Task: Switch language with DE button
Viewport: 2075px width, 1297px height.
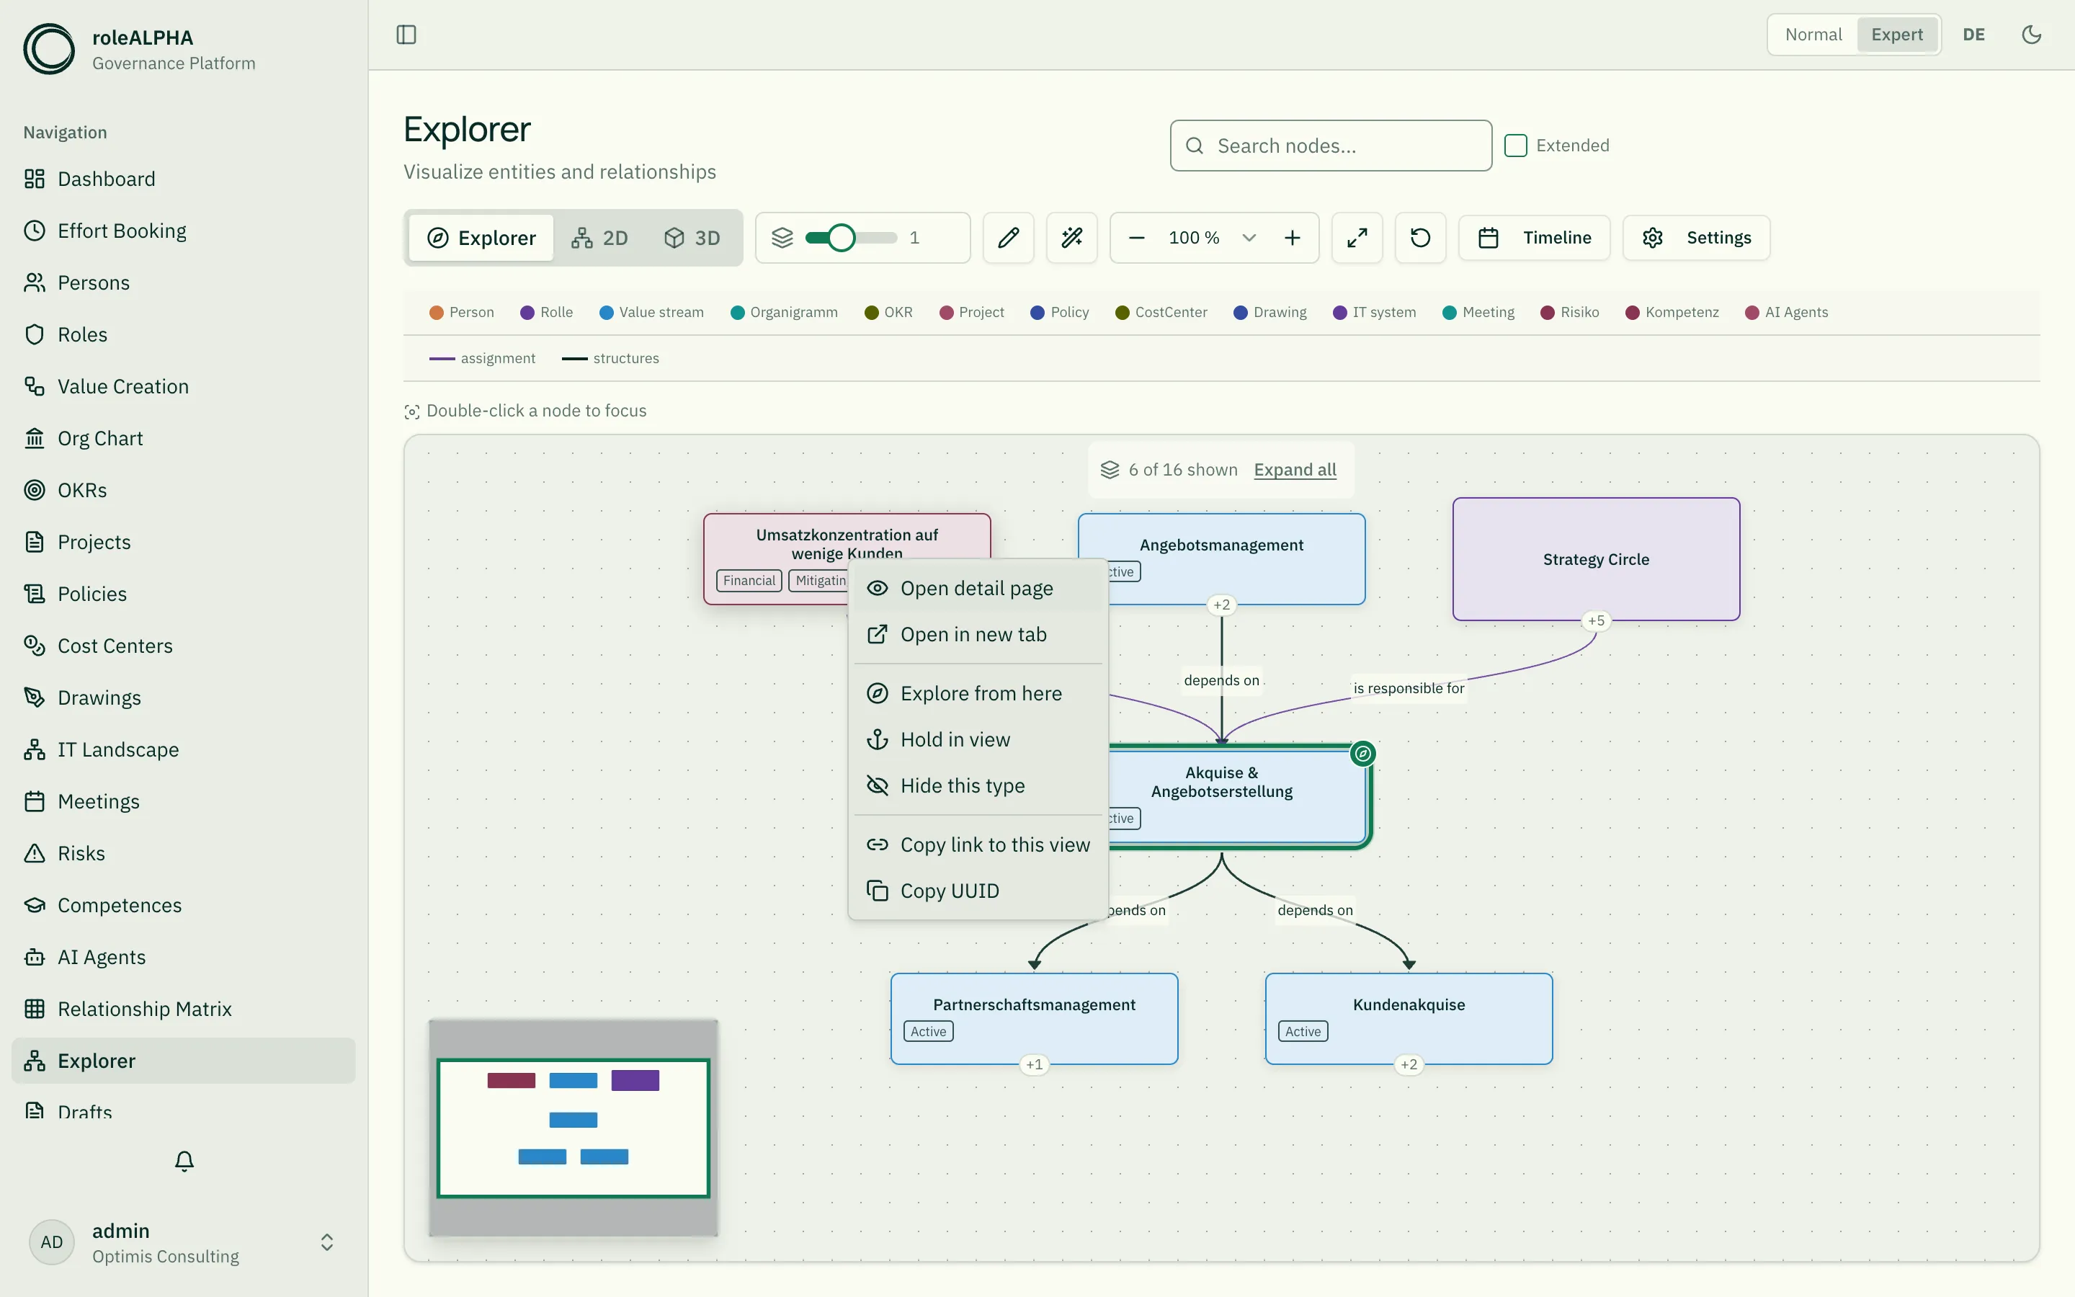Action: click(x=1973, y=35)
